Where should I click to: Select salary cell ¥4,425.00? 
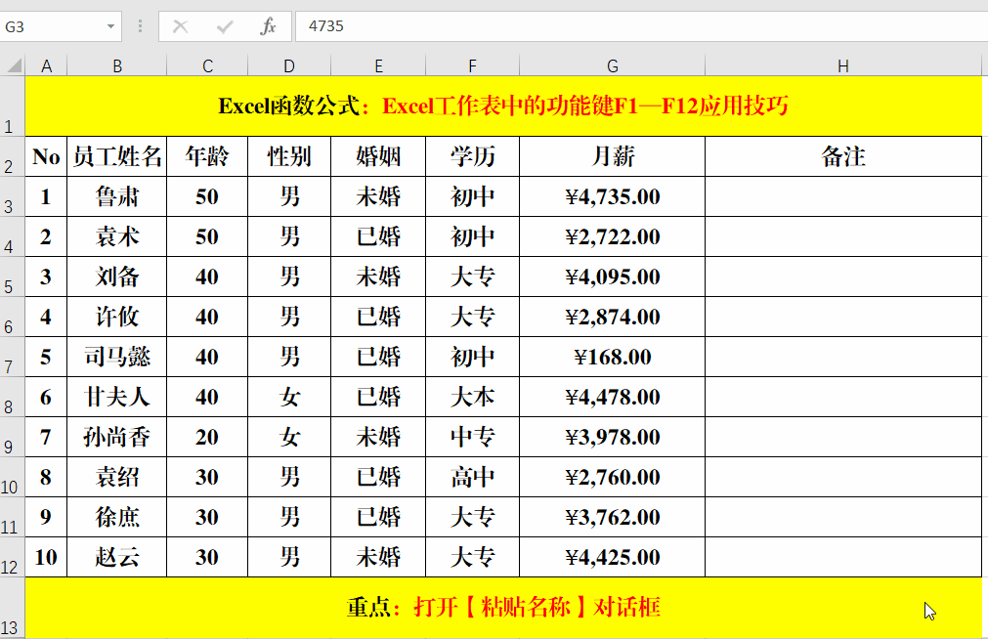[x=613, y=557]
